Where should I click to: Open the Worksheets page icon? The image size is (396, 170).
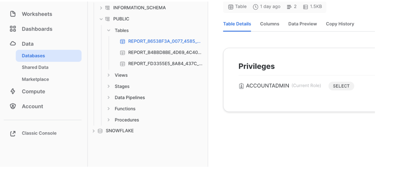pos(13,14)
